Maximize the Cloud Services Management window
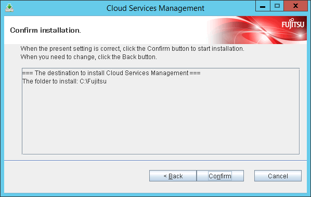Image resolution: width=311 pixels, height=197 pixels. [x=277, y=6]
